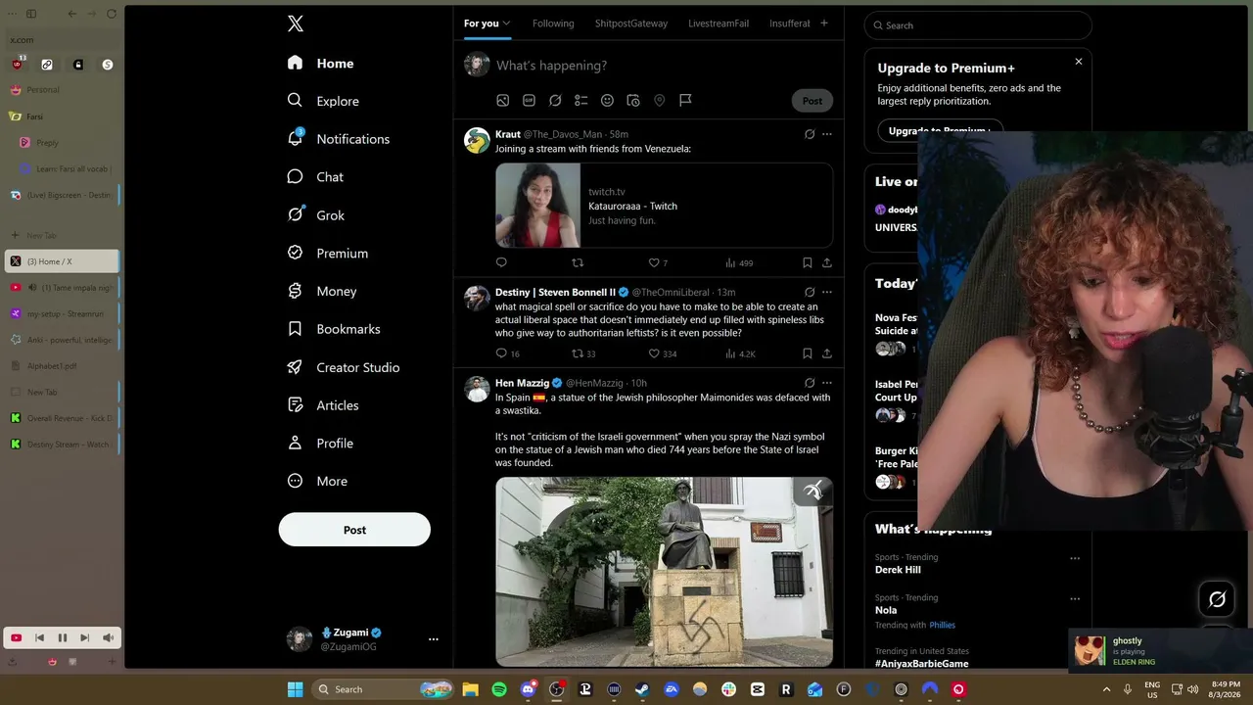This screenshot has width=1253, height=705.
Task: Skip to next track in media player
Action: (84, 637)
